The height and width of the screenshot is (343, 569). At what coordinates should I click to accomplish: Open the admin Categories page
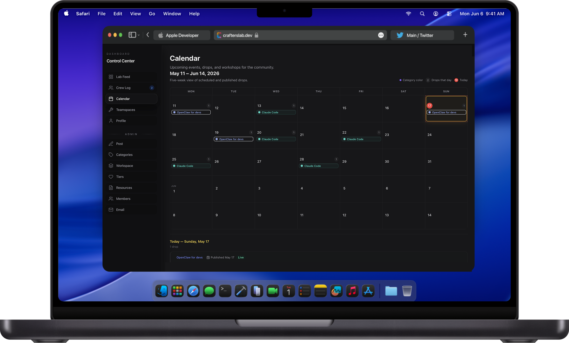131,155
